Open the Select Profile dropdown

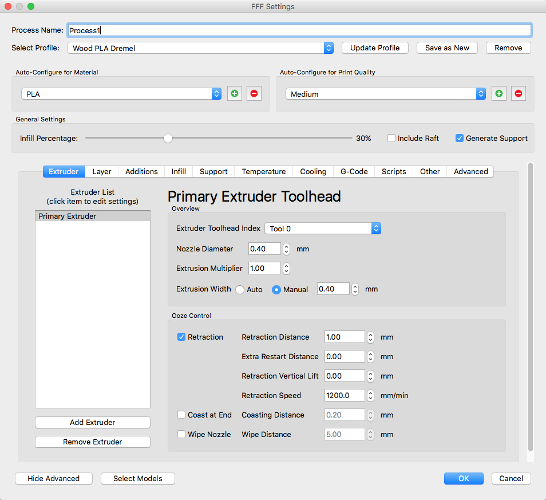[x=200, y=48]
